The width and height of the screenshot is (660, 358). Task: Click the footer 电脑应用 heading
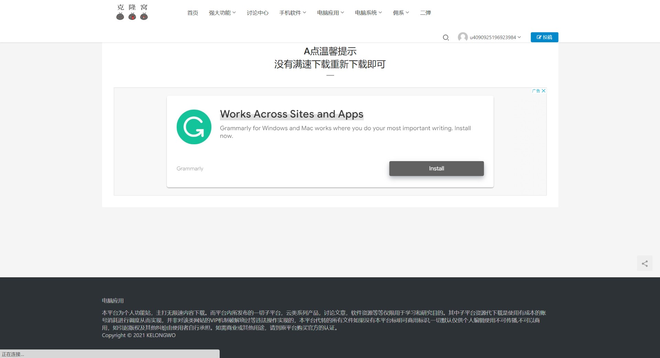(113, 301)
